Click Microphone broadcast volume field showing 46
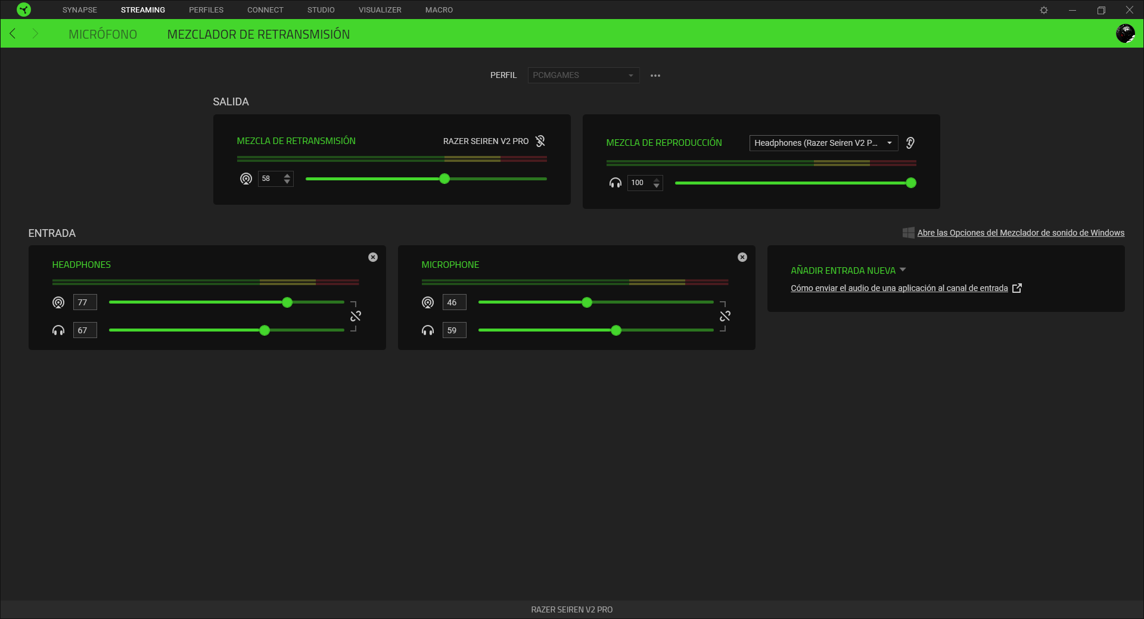 (454, 302)
